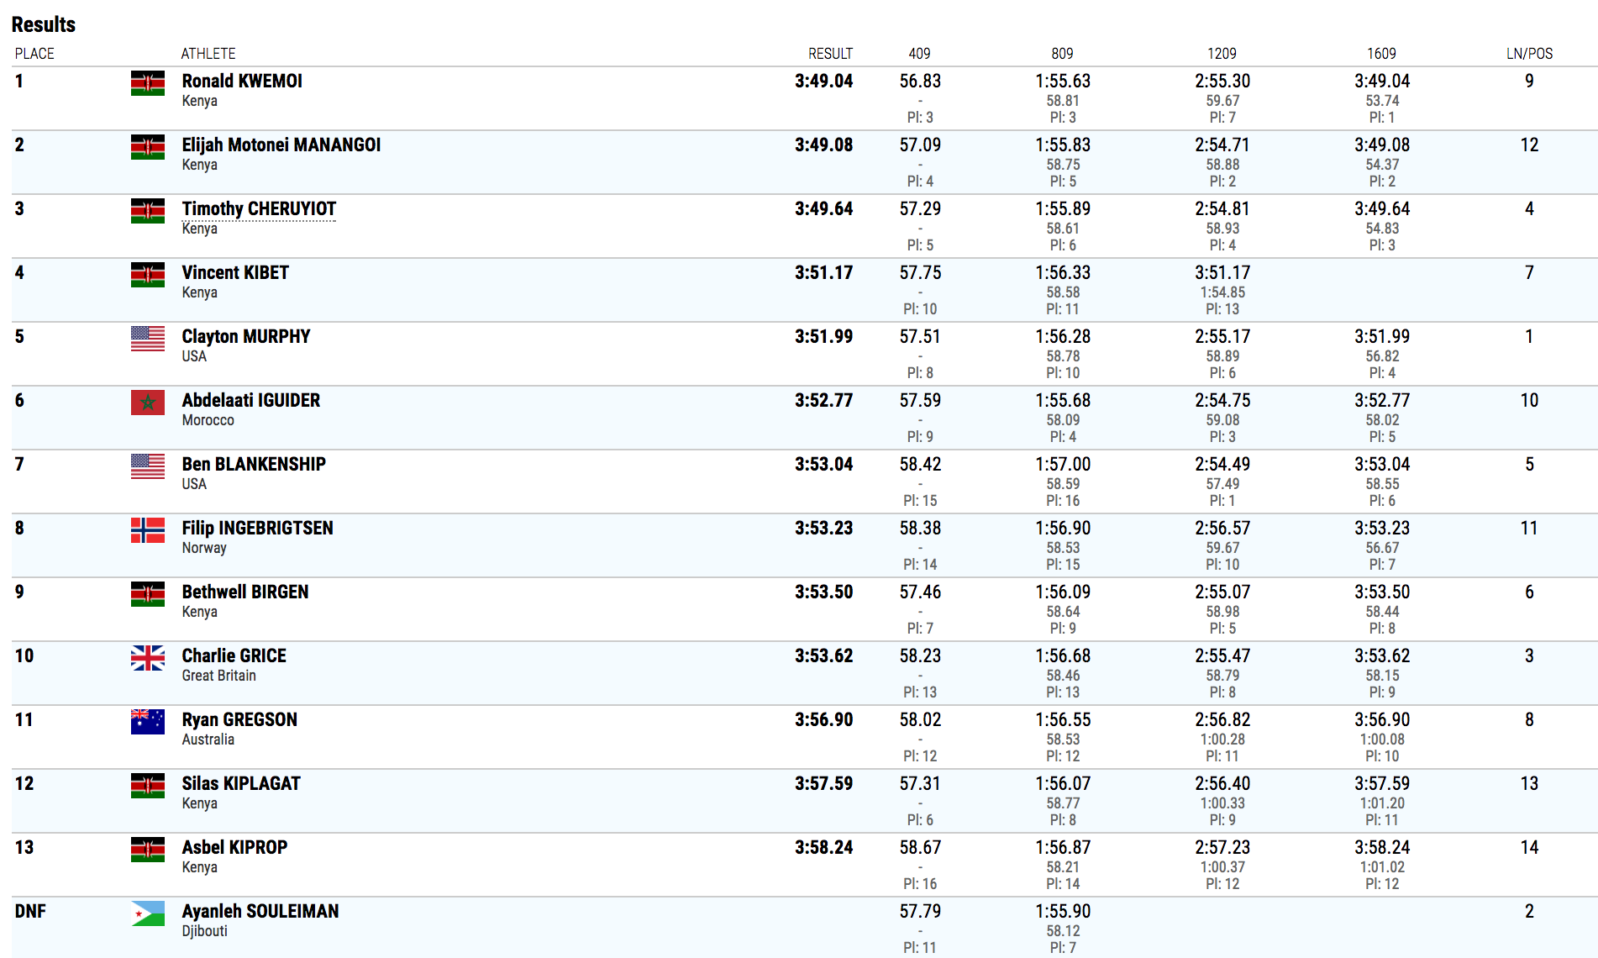Click the 1609 split column header
Viewport: 1598px width, 958px height.
coord(1381,54)
